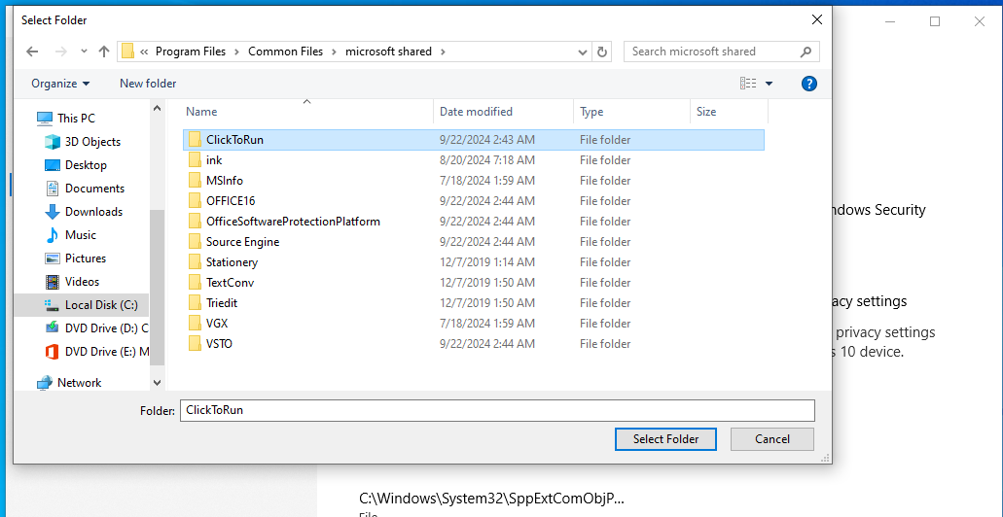Open the More view options dropdown arrow
This screenshot has height=517, width=1003.
(x=769, y=84)
